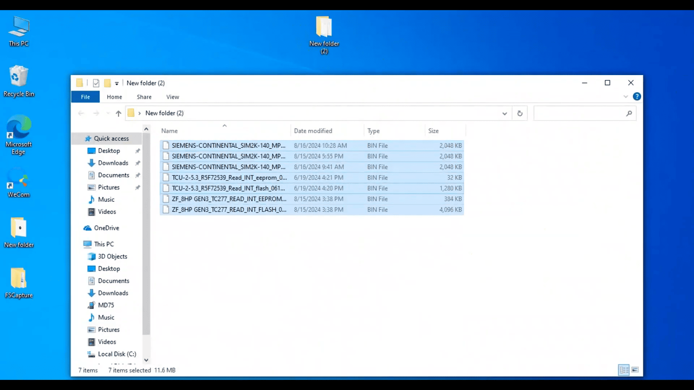This screenshot has width=694, height=390.
Task: Open pinned Desktop under Quick access
Action: click(109, 151)
